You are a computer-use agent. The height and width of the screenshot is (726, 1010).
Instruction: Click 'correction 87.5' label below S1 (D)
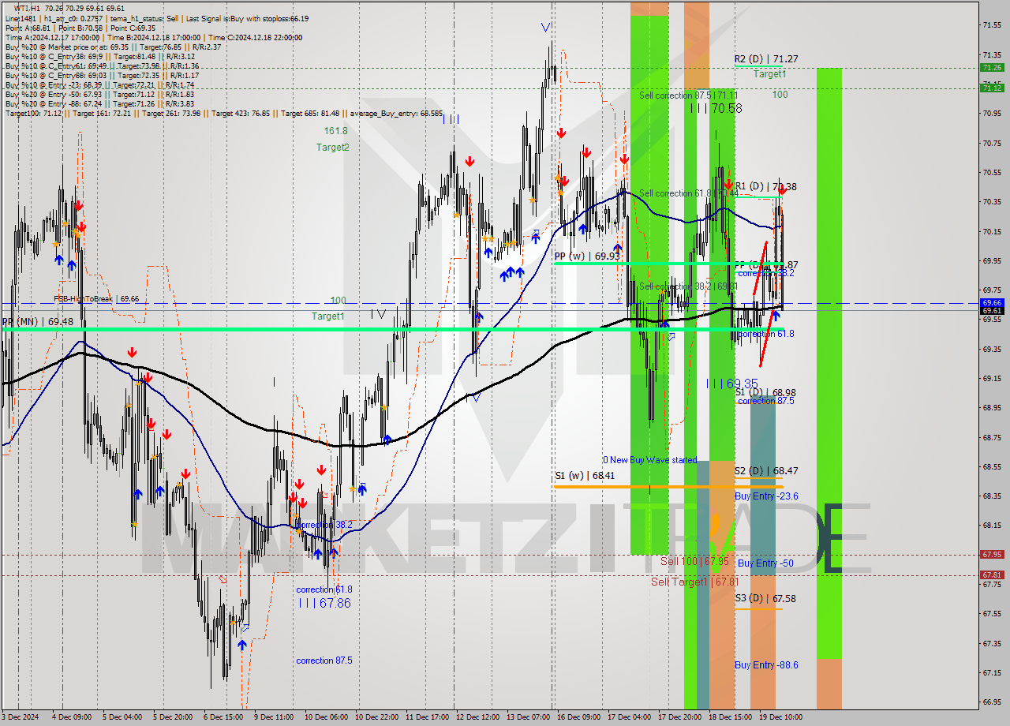766,401
